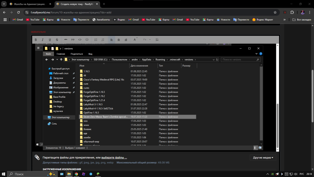Open the purple app icon on the taskbar
This screenshot has height=177, width=314.
pos(84,174)
